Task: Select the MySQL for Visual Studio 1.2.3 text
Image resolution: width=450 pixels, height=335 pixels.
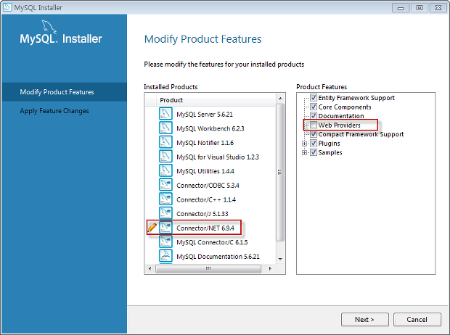Action: tap(218, 157)
